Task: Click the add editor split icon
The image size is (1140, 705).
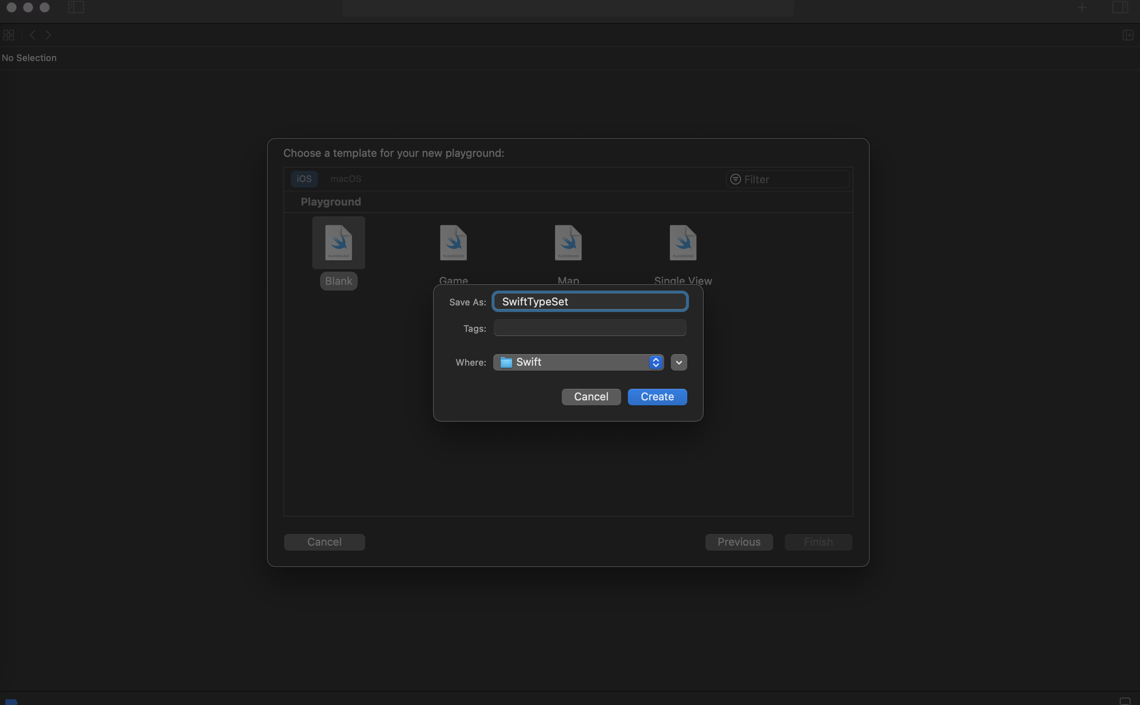Action: [1128, 35]
